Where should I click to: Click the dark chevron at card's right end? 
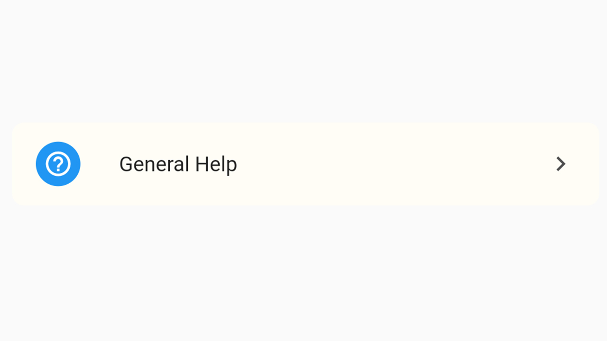(x=561, y=164)
